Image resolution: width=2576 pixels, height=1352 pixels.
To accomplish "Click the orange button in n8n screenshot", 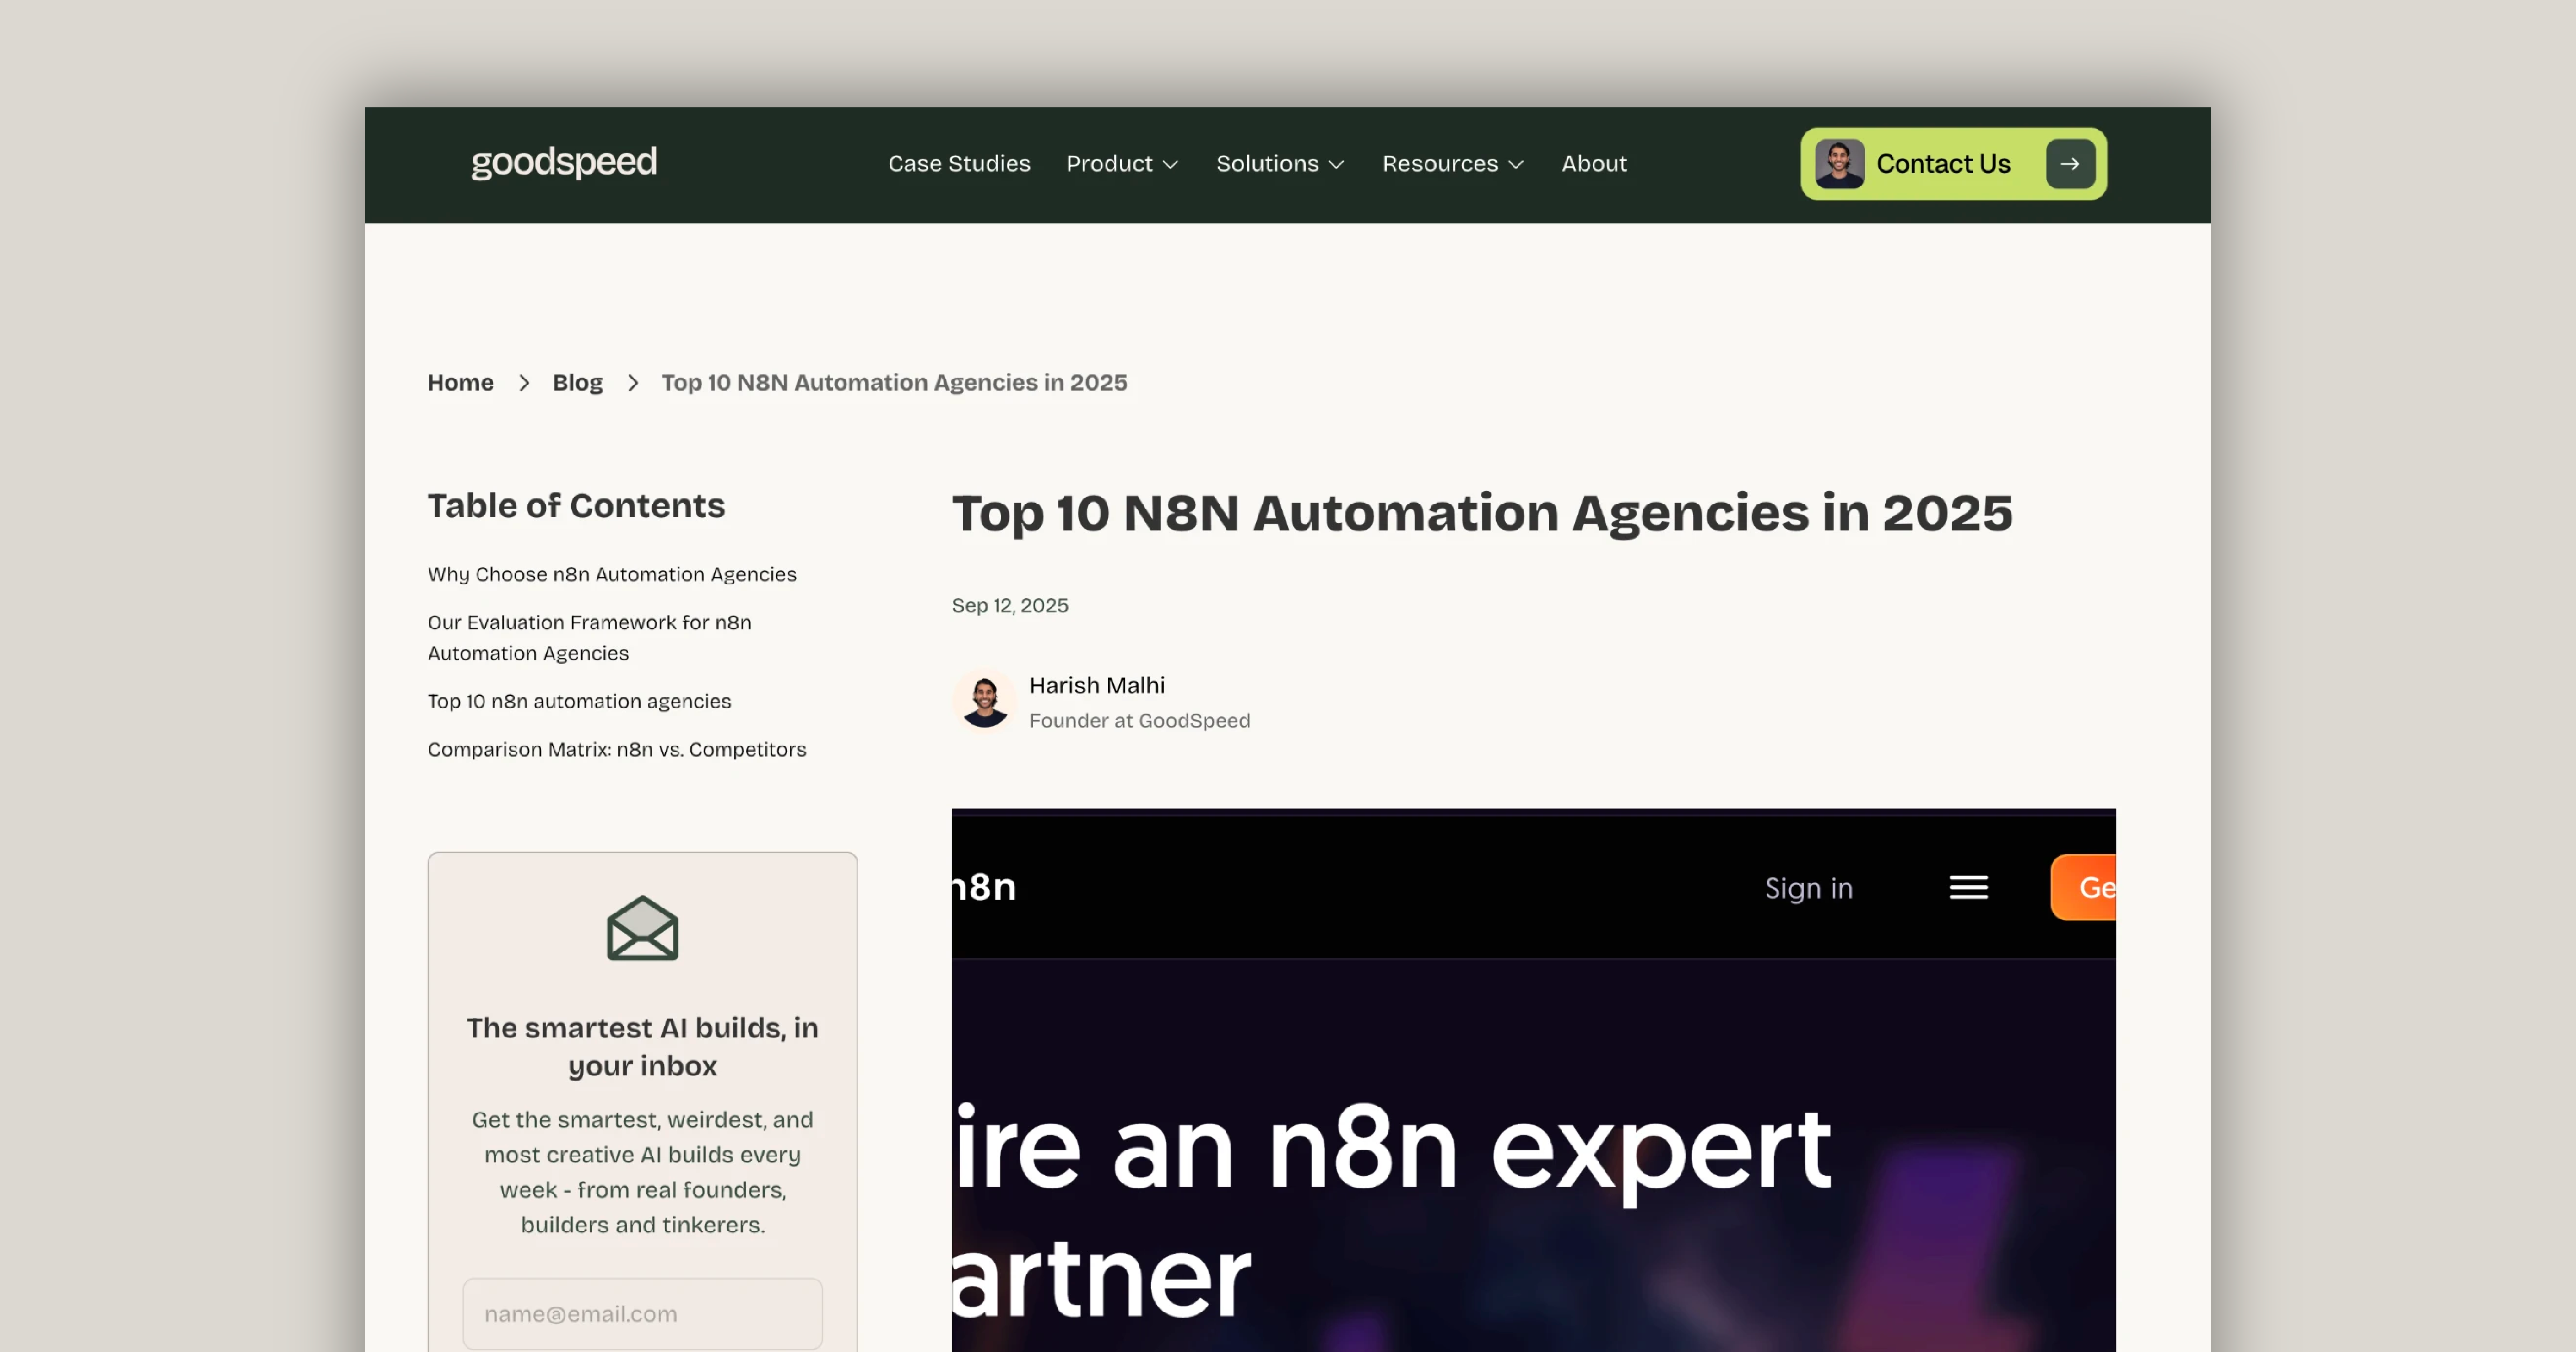I will (x=2083, y=887).
